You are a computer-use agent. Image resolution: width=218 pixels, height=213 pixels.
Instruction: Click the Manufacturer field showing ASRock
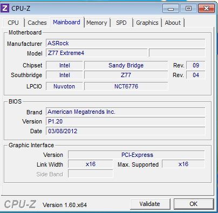click(126, 43)
